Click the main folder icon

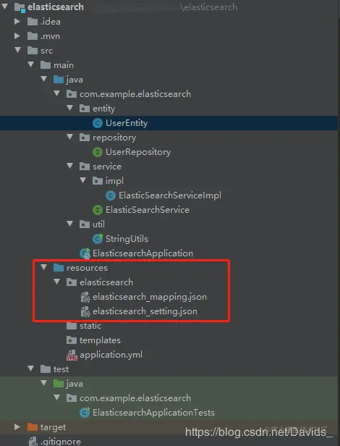click(46, 65)
